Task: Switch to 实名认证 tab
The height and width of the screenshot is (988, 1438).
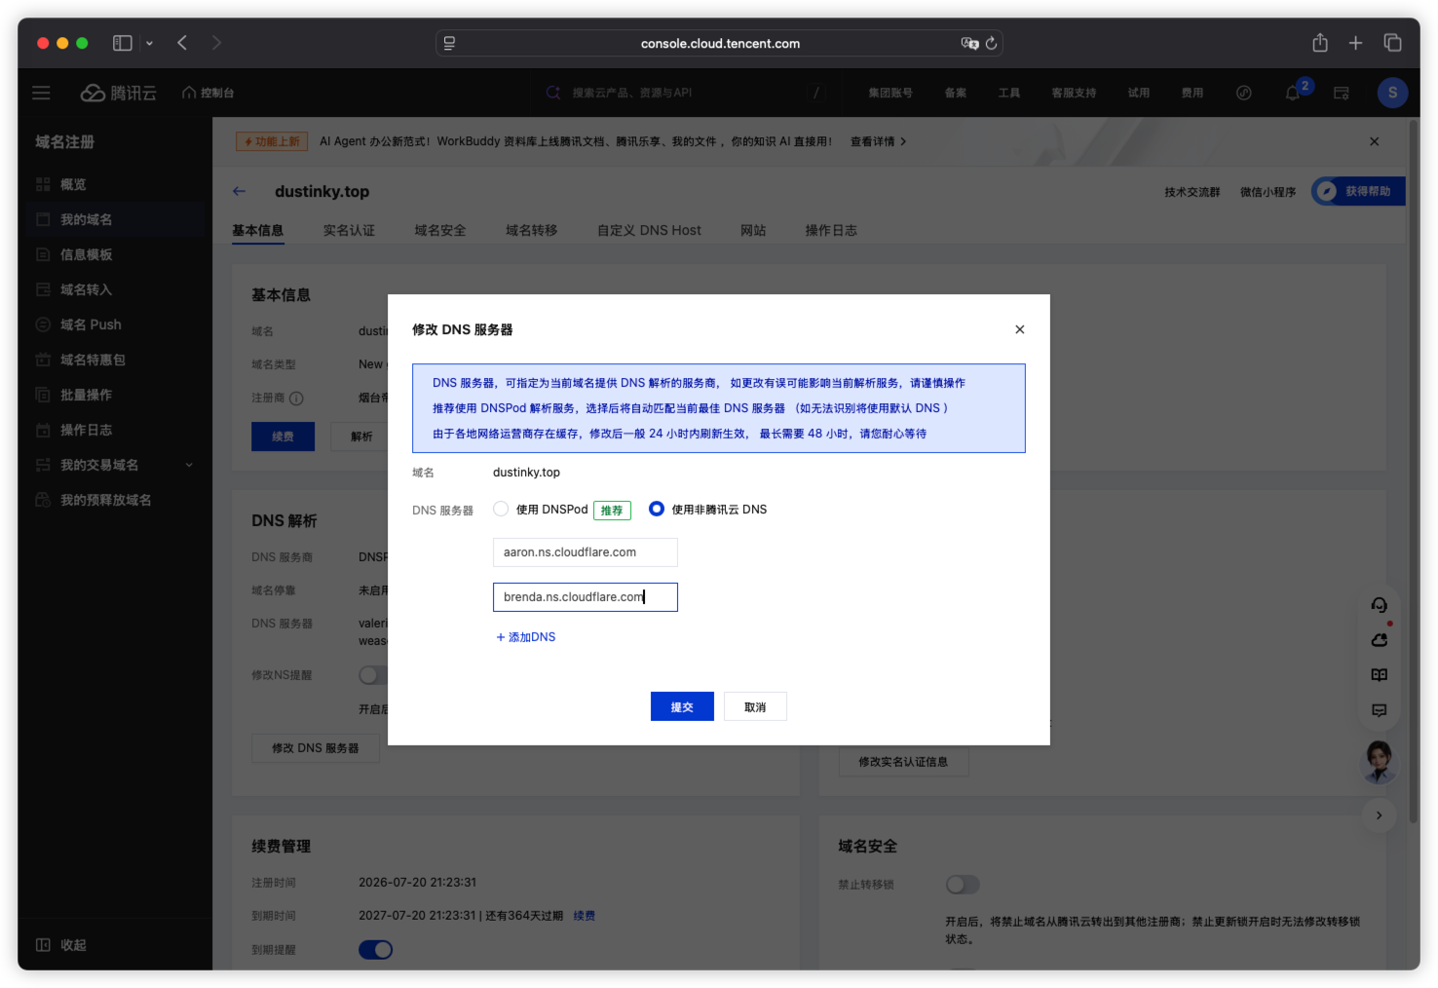Action: click(349, 230)
